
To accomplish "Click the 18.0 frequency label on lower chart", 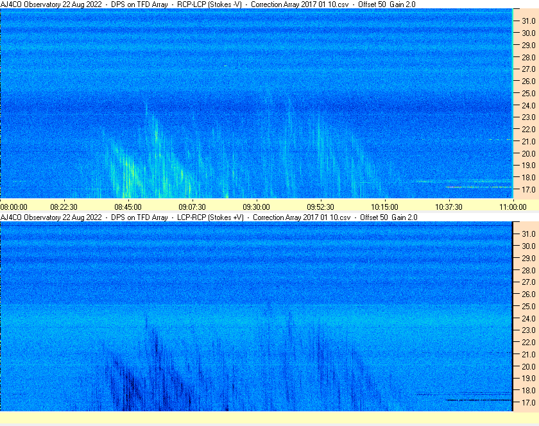I will 529,390.
